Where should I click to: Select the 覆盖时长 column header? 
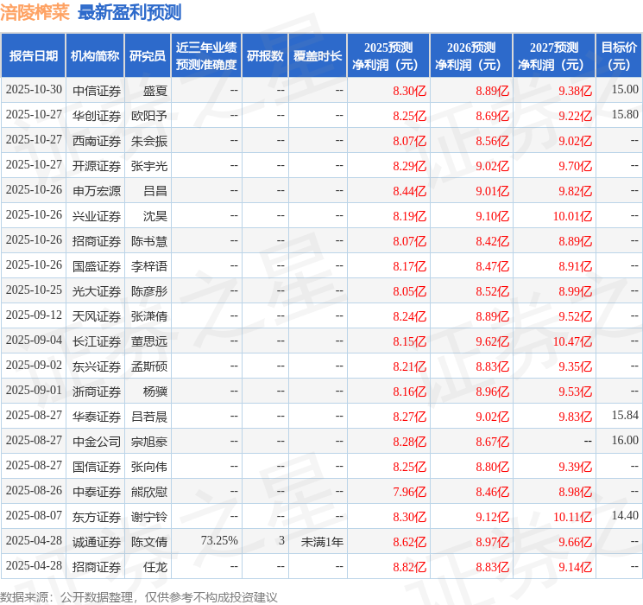(317, 56)
